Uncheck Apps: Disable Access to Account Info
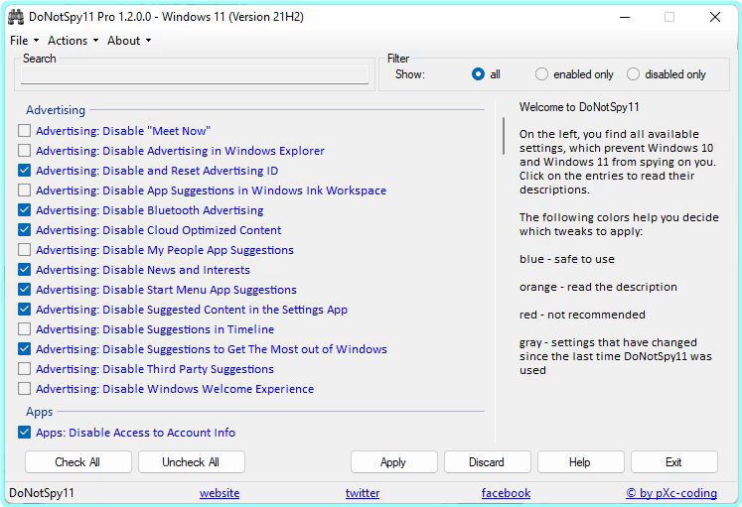742x507 pixels. coord(24,432)
